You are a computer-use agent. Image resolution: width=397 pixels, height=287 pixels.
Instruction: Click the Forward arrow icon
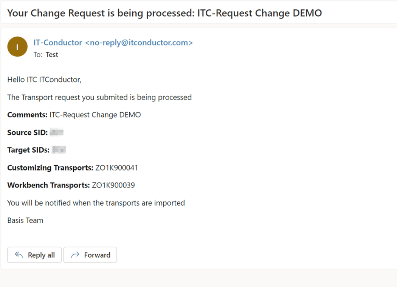pyautogui.click(x=76, y=255)
